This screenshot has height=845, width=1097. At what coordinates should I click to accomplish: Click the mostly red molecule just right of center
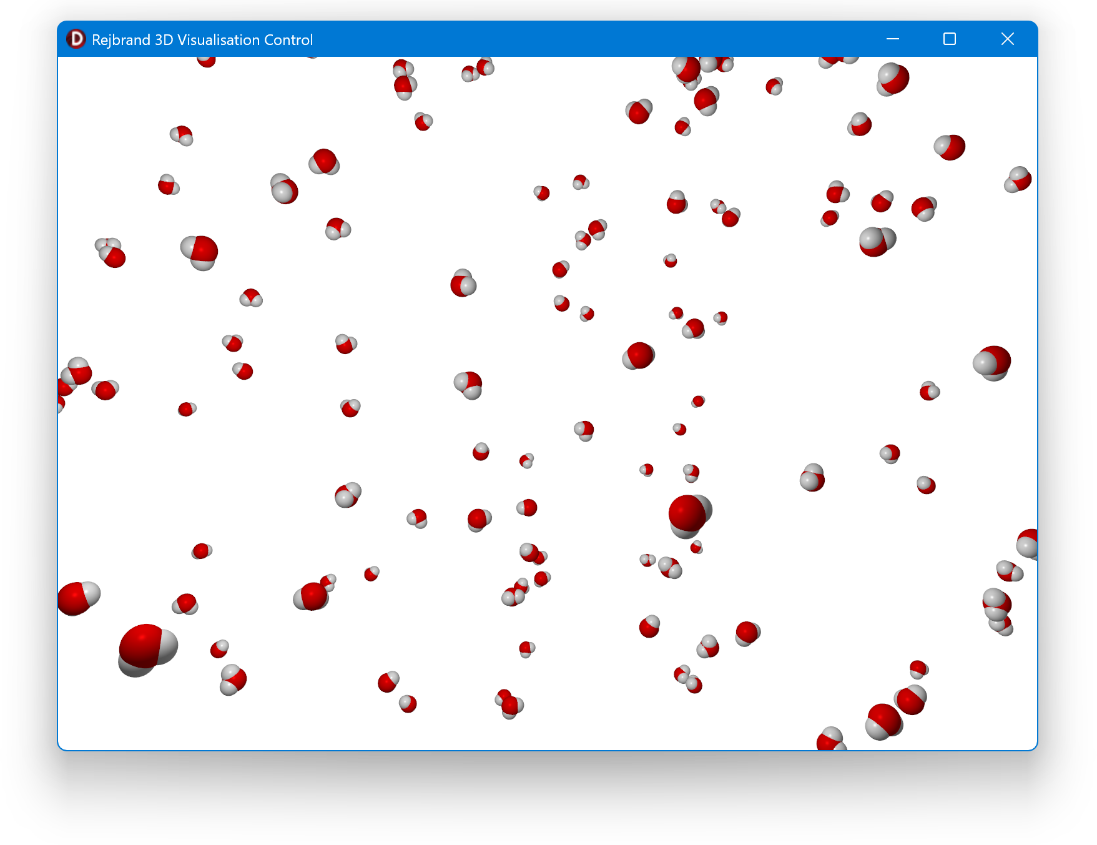tap(639, 356)
